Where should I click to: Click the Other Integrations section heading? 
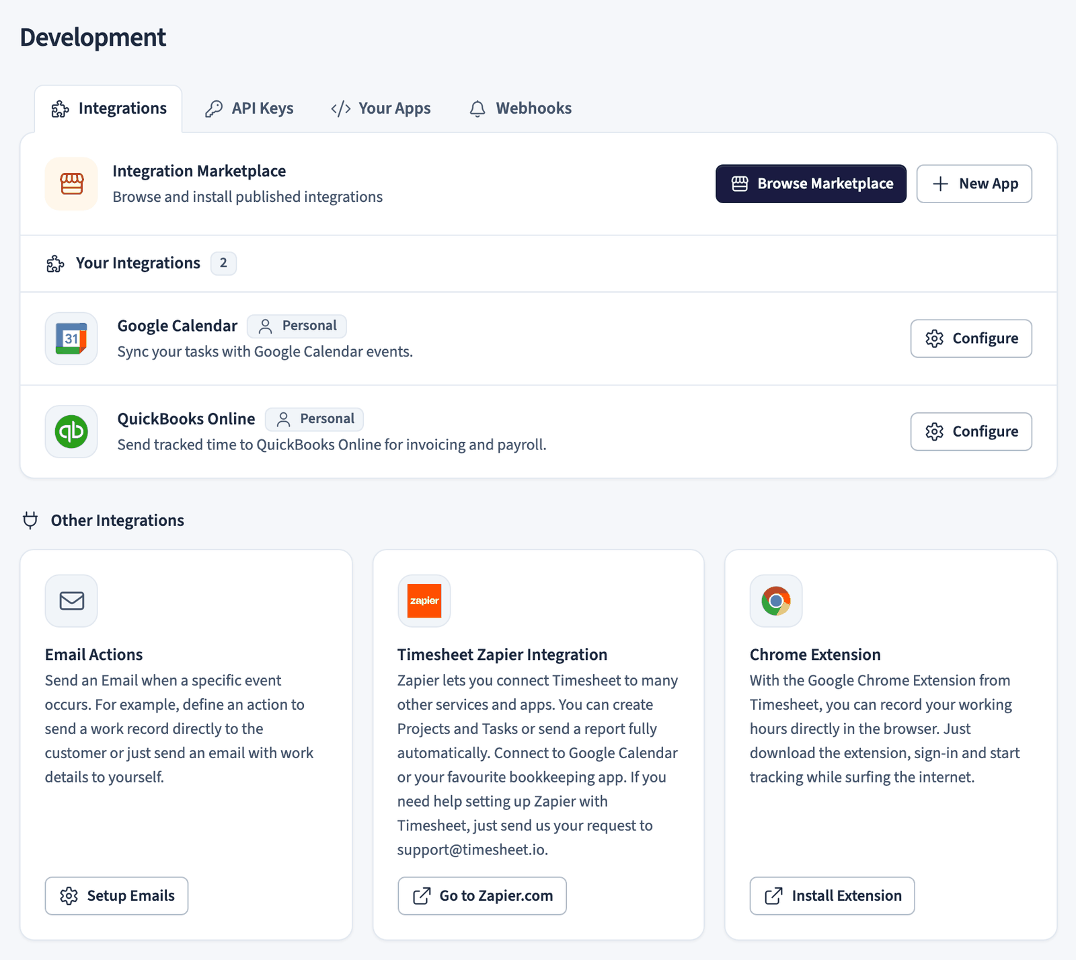[x=118, y=521]
